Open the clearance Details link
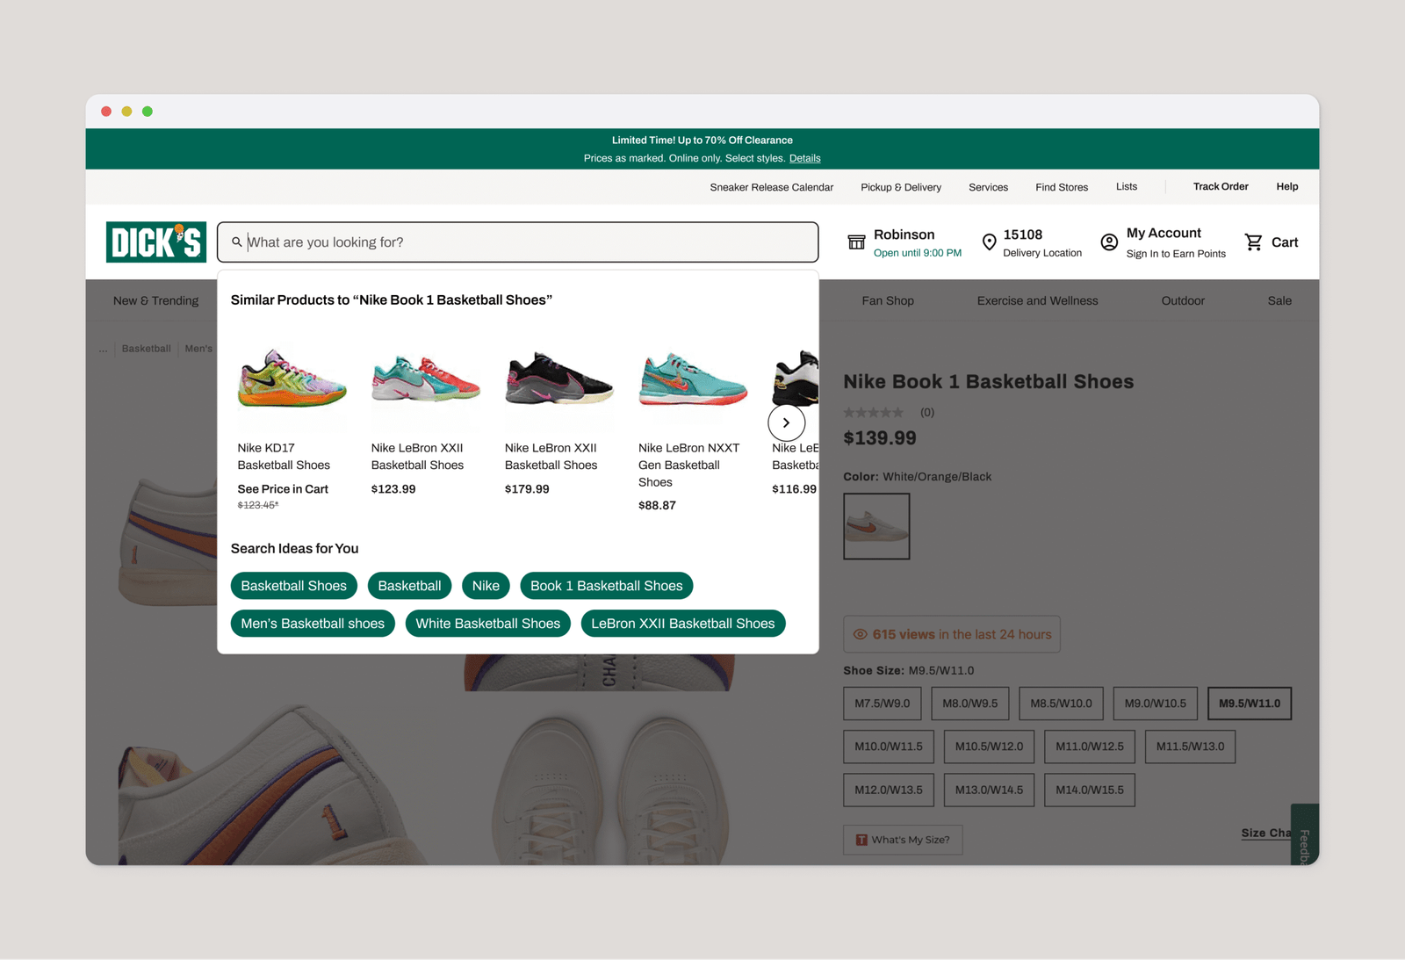 (x=804, y=158)
